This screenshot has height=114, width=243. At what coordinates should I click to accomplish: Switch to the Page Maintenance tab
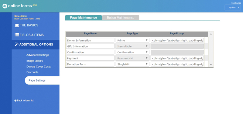(x=83, y=18)
